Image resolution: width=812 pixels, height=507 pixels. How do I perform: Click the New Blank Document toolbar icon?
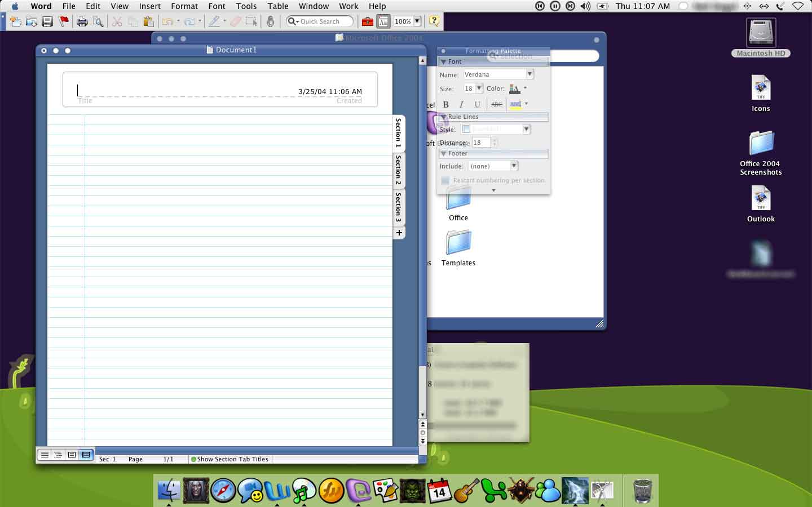(15, 21)
